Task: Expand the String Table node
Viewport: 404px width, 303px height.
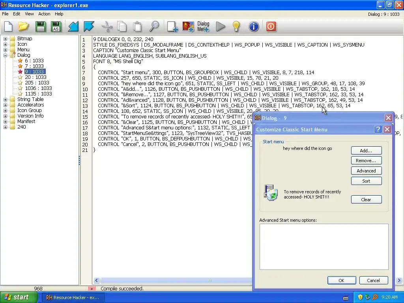Action: [x=5, y=99]
